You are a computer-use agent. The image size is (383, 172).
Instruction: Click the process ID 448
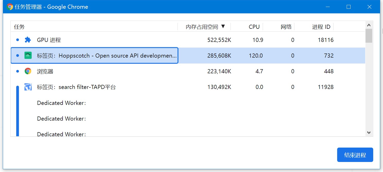coord(329,71)
